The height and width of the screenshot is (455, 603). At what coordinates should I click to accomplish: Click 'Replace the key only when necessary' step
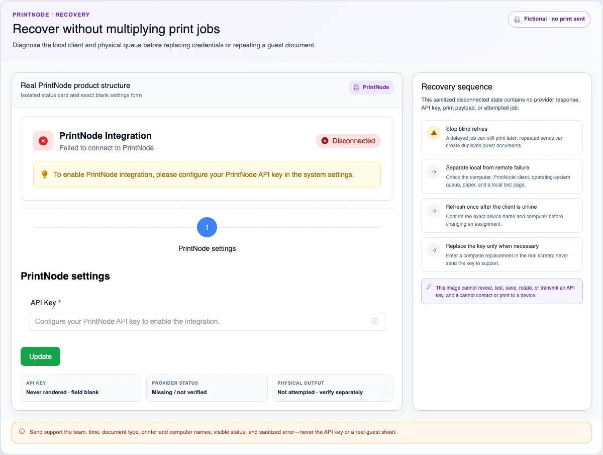click(502, 254)
